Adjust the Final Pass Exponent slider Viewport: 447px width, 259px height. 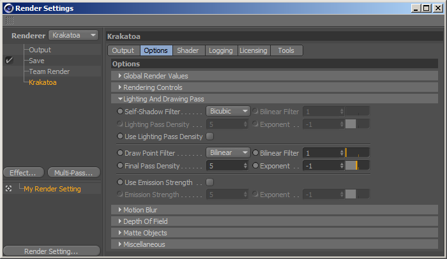(357, 166)
